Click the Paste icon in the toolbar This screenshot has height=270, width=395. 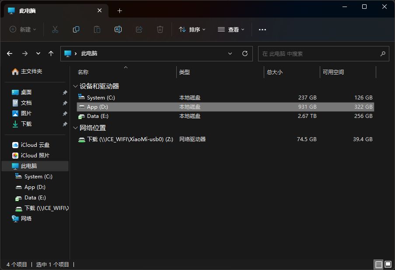point(96,29)
